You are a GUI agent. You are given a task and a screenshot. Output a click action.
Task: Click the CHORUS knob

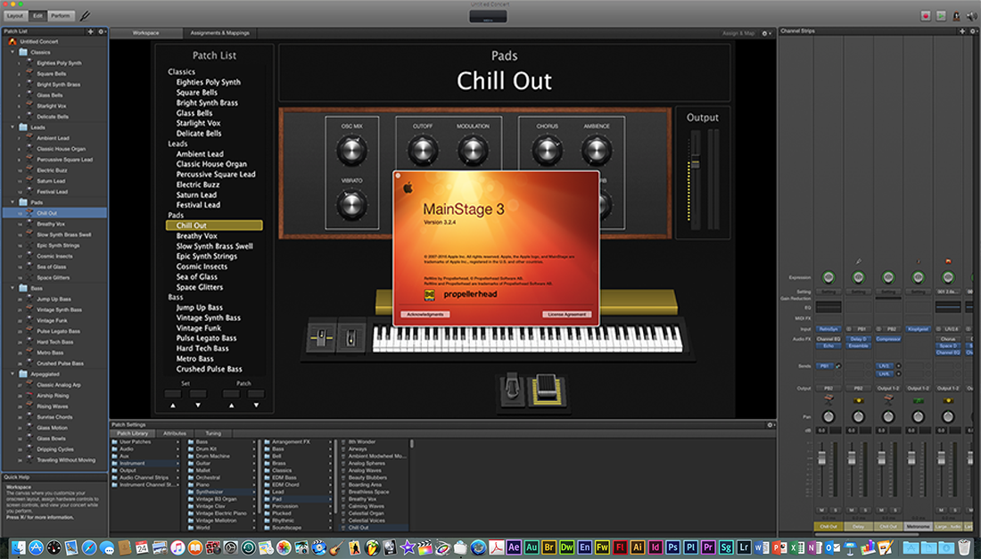coord(547,150)
